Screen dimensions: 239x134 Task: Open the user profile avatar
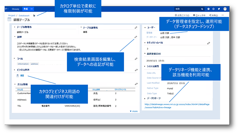pos(225,9)
